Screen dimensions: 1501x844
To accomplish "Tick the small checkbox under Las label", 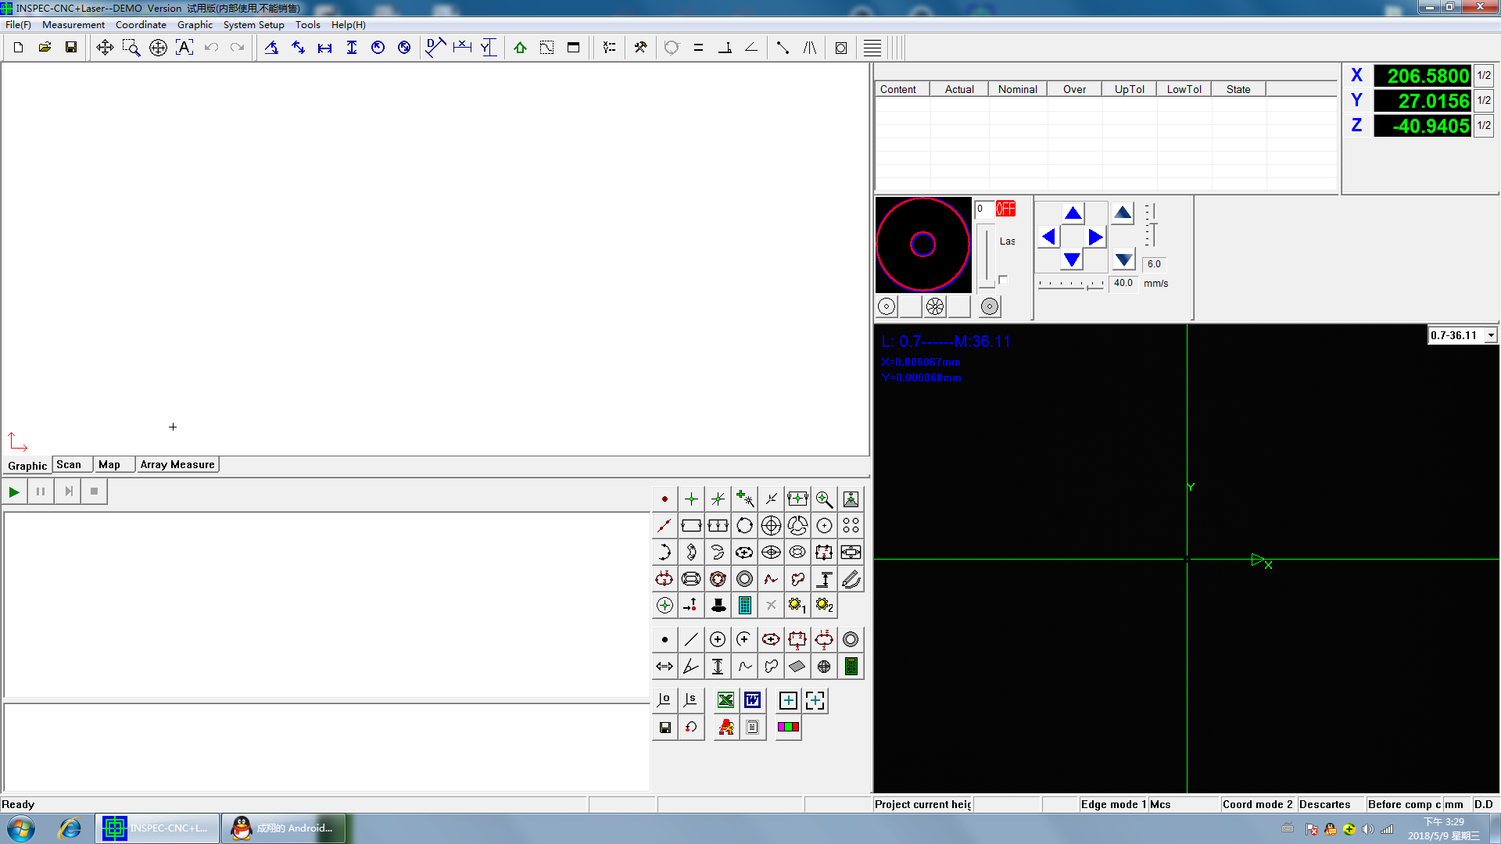I will 1003,280.
